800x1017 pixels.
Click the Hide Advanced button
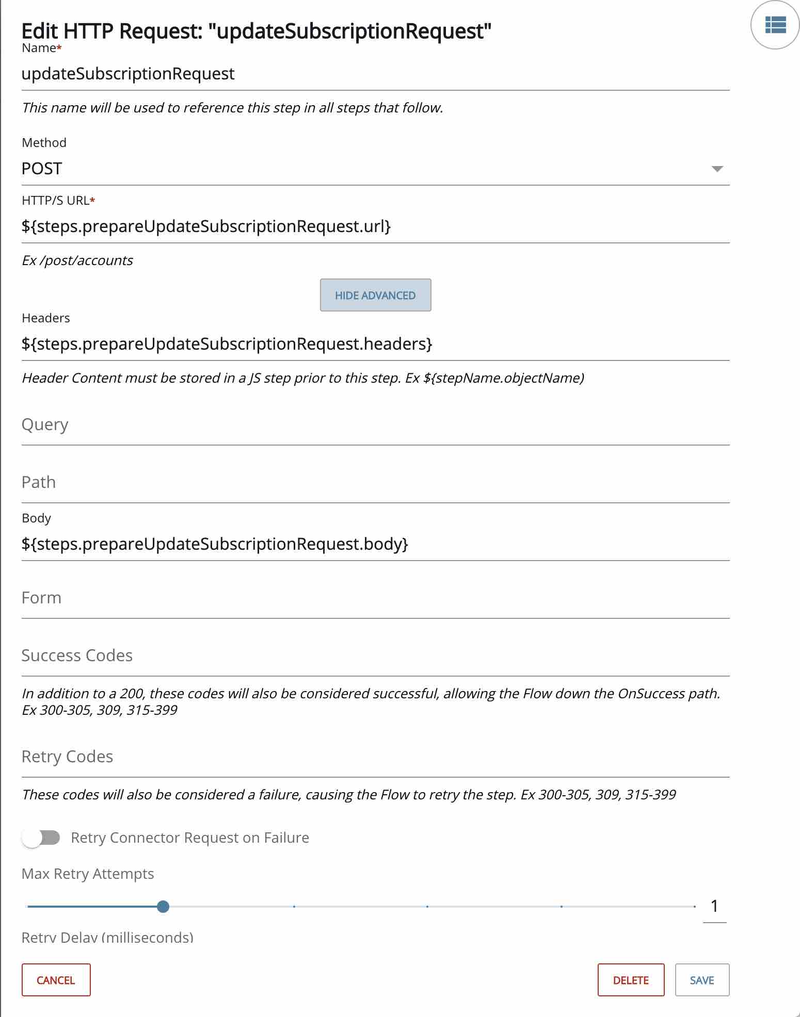(375, 296)
